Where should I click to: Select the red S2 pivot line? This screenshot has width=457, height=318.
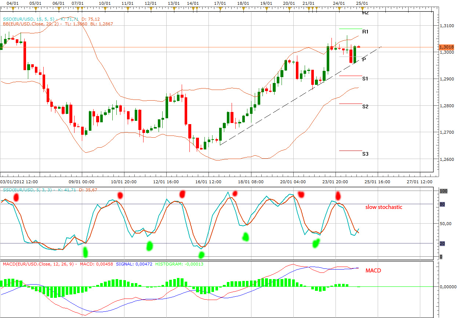[351, 104]
